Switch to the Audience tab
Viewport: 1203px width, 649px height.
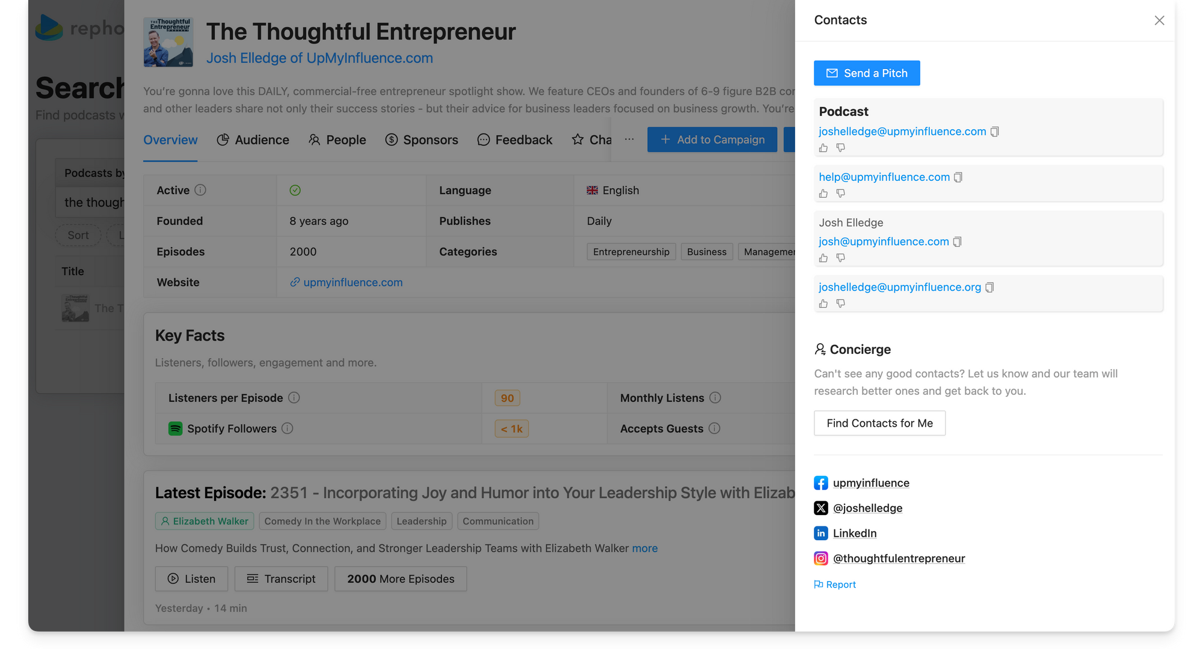point(253,140)
